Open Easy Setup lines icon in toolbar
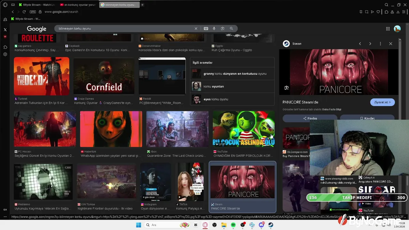The width and height of the screenshot is (409, 230). pos(404,12)
